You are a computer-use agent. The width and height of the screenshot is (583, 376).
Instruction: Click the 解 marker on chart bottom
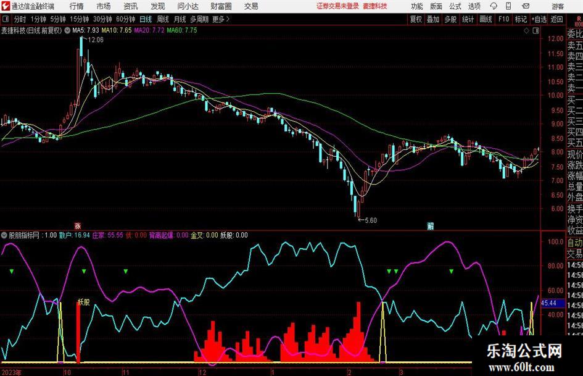(431, 225)
